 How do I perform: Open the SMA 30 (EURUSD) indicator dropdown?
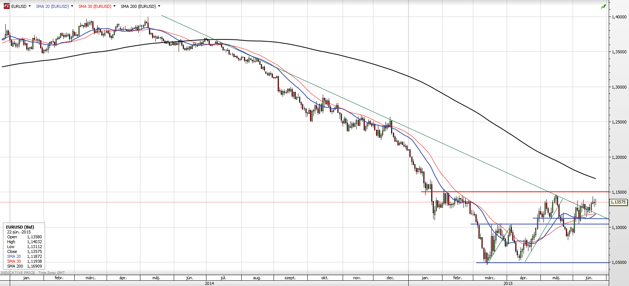pyautogui.click(x=114, y=6)
